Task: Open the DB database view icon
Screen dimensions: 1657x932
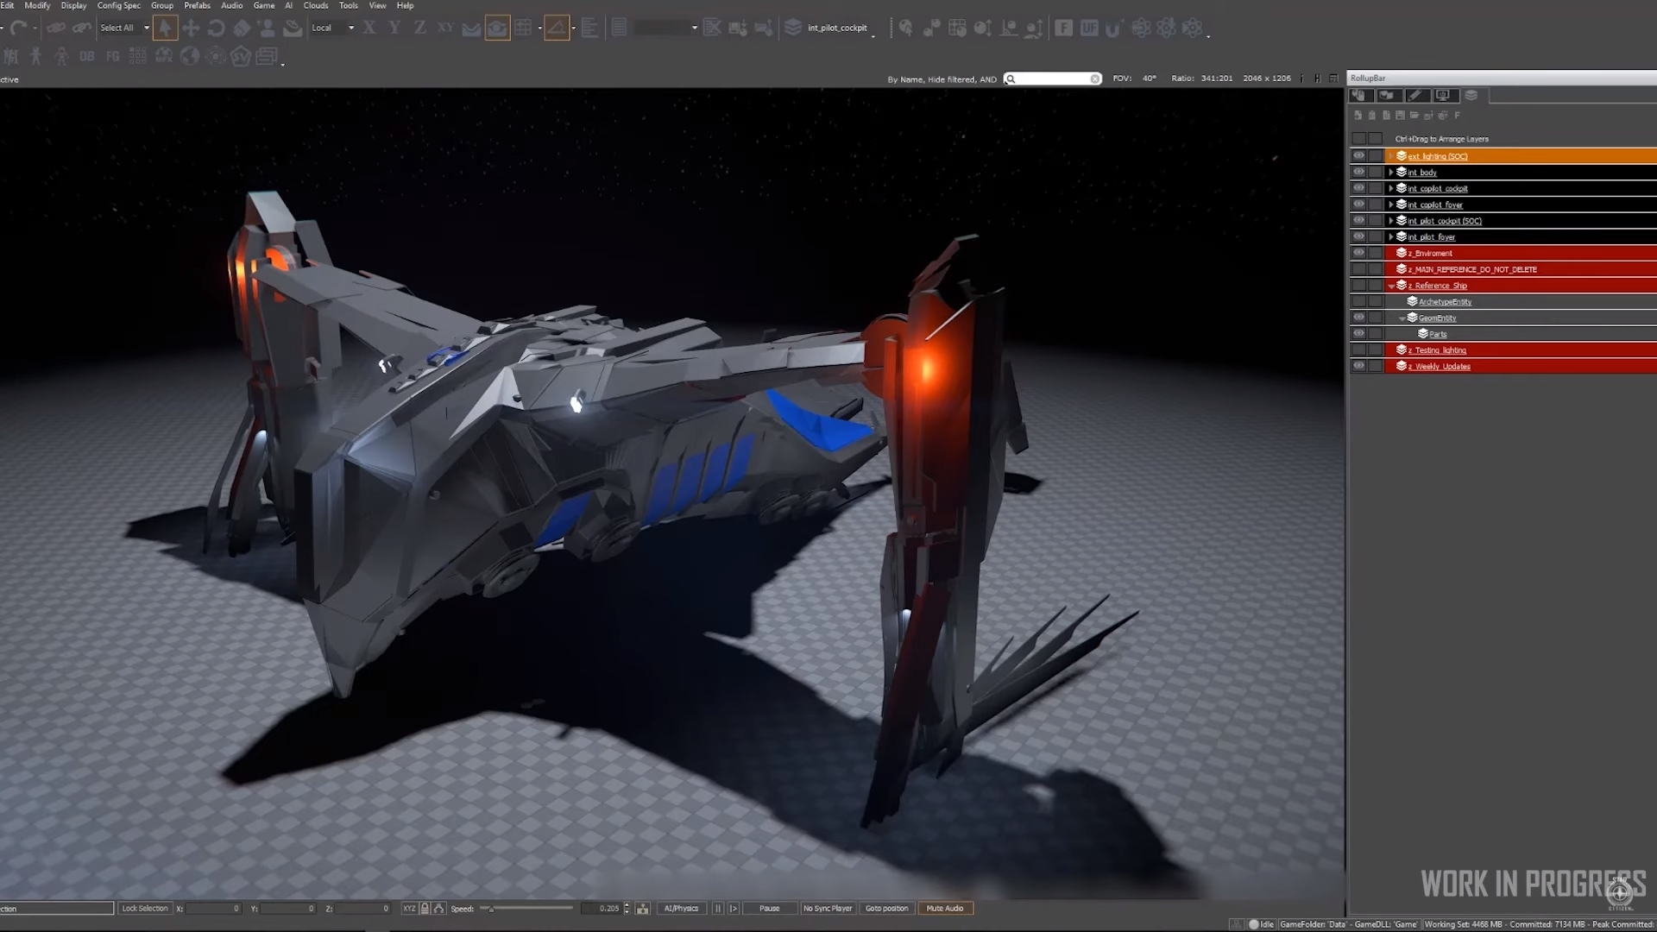Action: [x=86, y=57]
